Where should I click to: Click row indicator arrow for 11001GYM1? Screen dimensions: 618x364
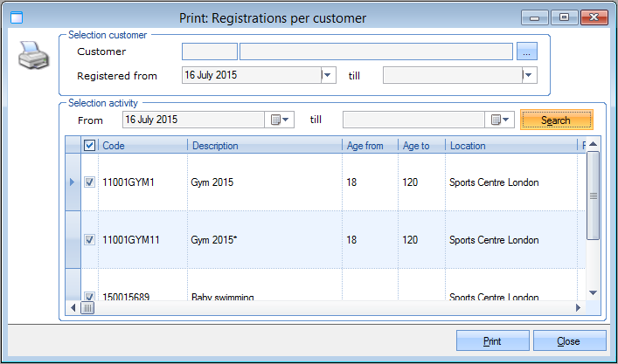(72, 182)
